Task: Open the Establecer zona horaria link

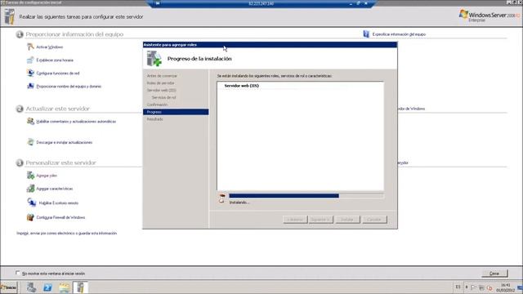Action: pyautogui.click(x=55, y=60)
